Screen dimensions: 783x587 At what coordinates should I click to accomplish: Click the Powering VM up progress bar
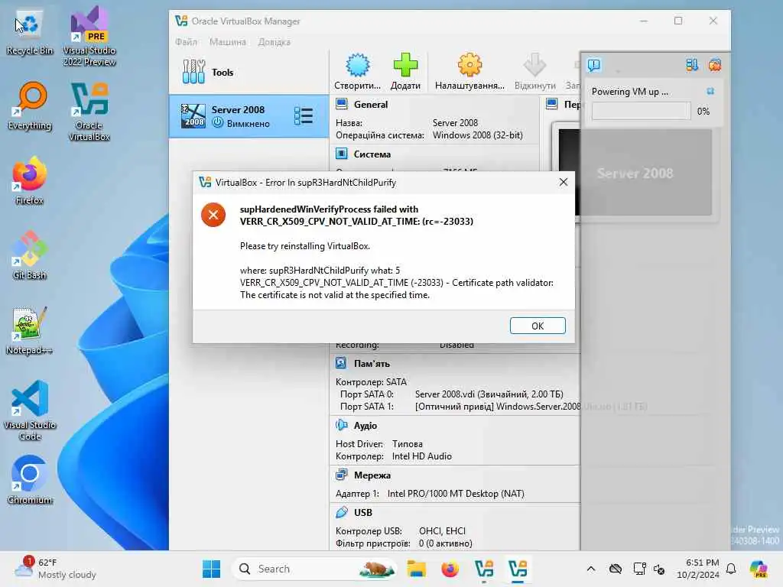pos(641,111)
